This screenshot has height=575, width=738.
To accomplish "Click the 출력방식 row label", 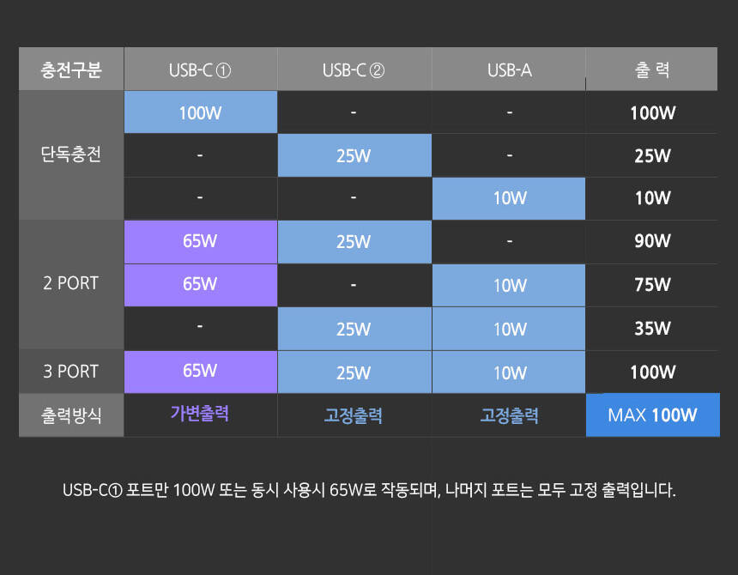I will tap(71, 415).
